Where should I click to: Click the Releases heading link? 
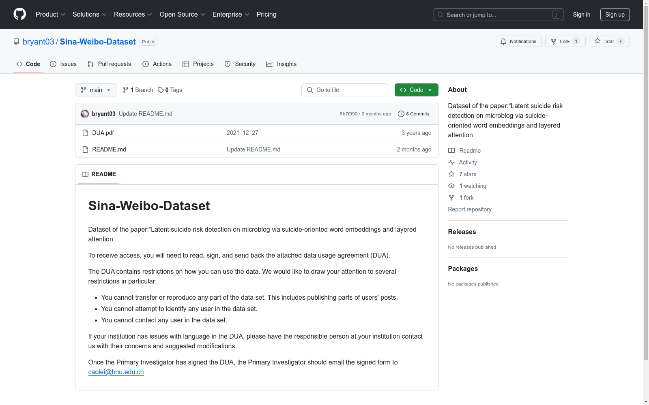click(x=462, y=232)
